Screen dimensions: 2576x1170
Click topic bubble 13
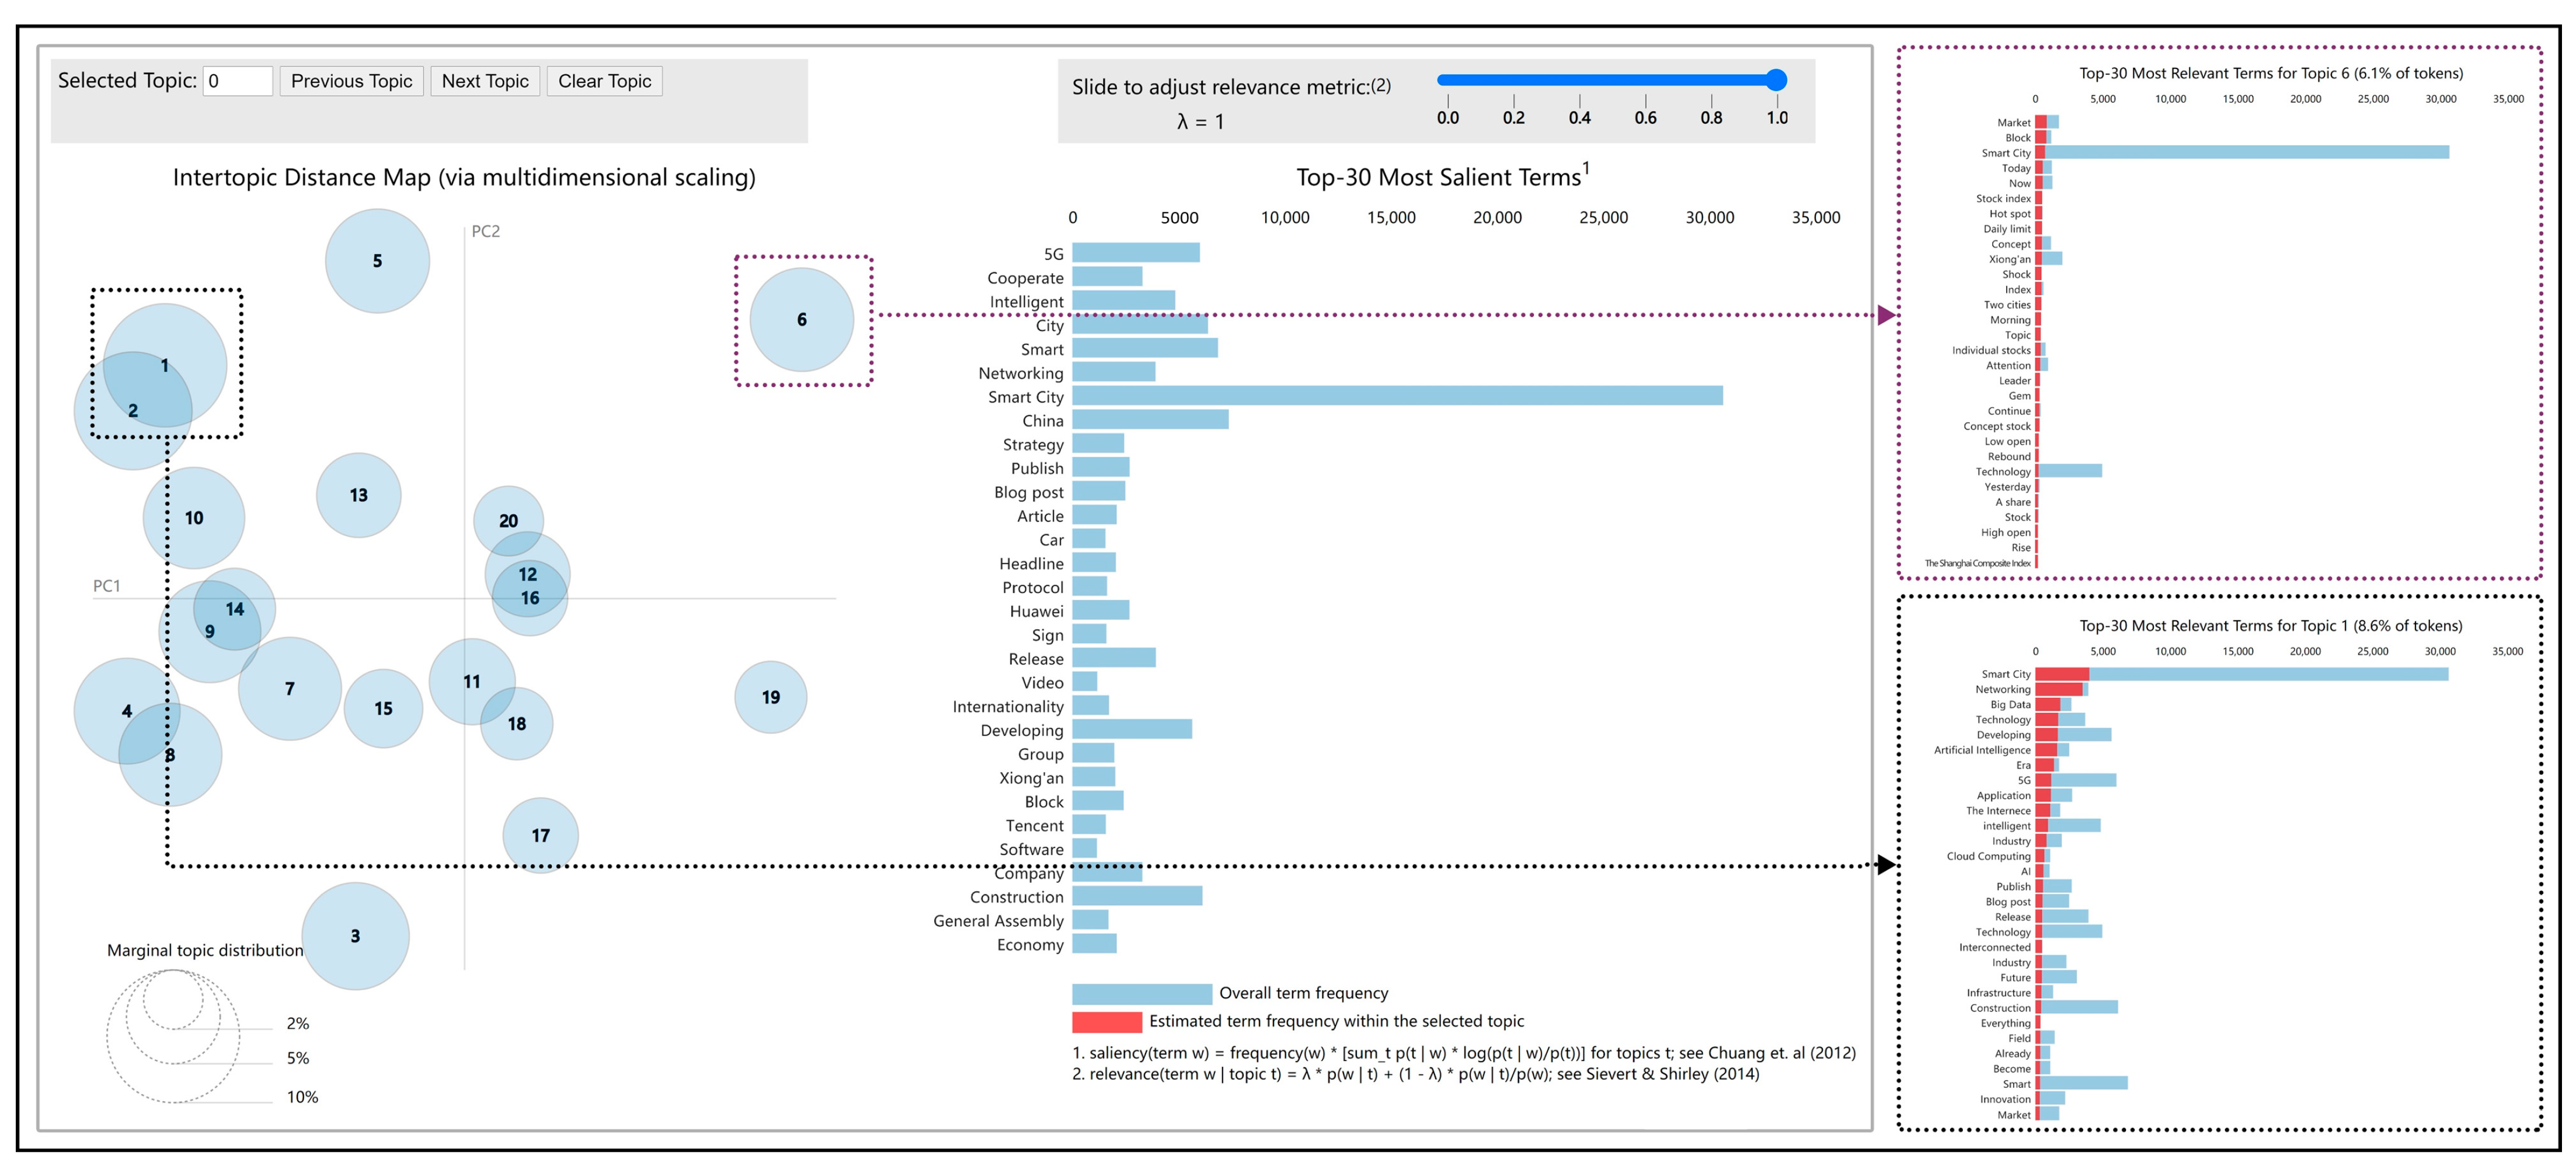coord(358,495)
